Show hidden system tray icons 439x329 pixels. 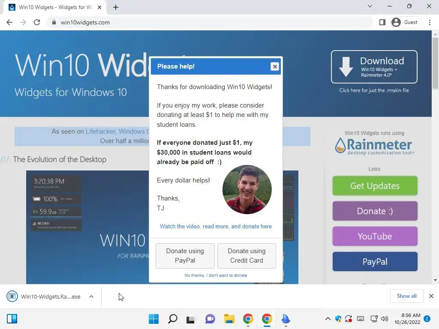point(328,319)
